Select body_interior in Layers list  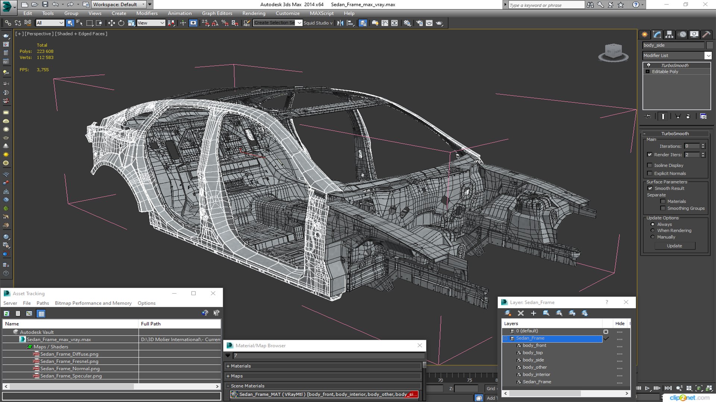(536, 375)
